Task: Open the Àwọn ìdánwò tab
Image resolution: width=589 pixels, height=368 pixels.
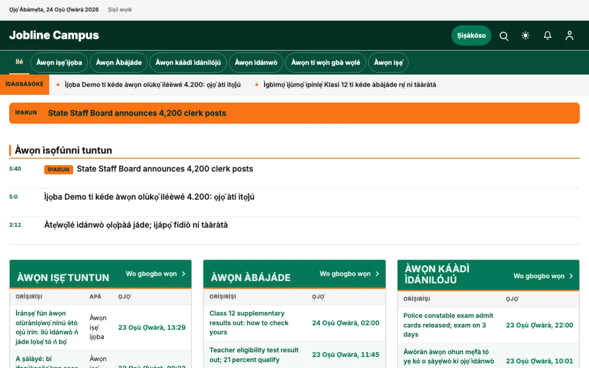Action: pos(256,62)
